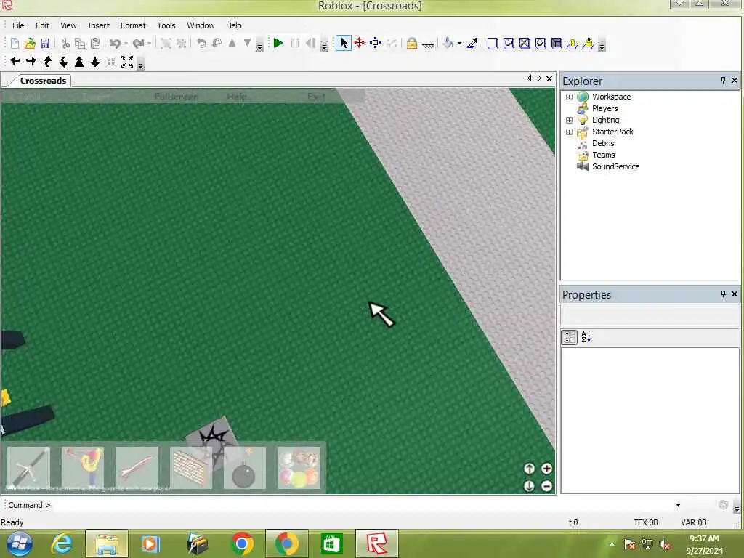The image size is (744, 558).
Task: Pin the Properties panel
Action: coord(723,294)
